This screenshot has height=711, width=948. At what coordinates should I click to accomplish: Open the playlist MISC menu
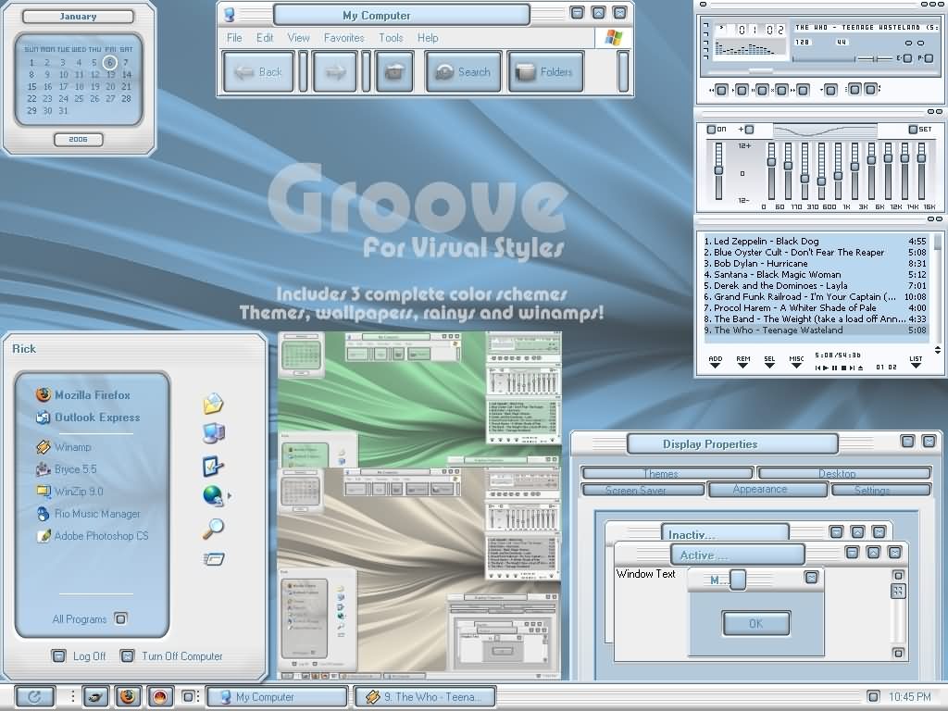[x=796, y=362]
